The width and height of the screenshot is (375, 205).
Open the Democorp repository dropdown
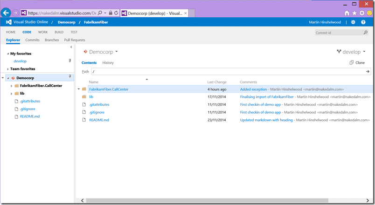[x=117, y=51]
